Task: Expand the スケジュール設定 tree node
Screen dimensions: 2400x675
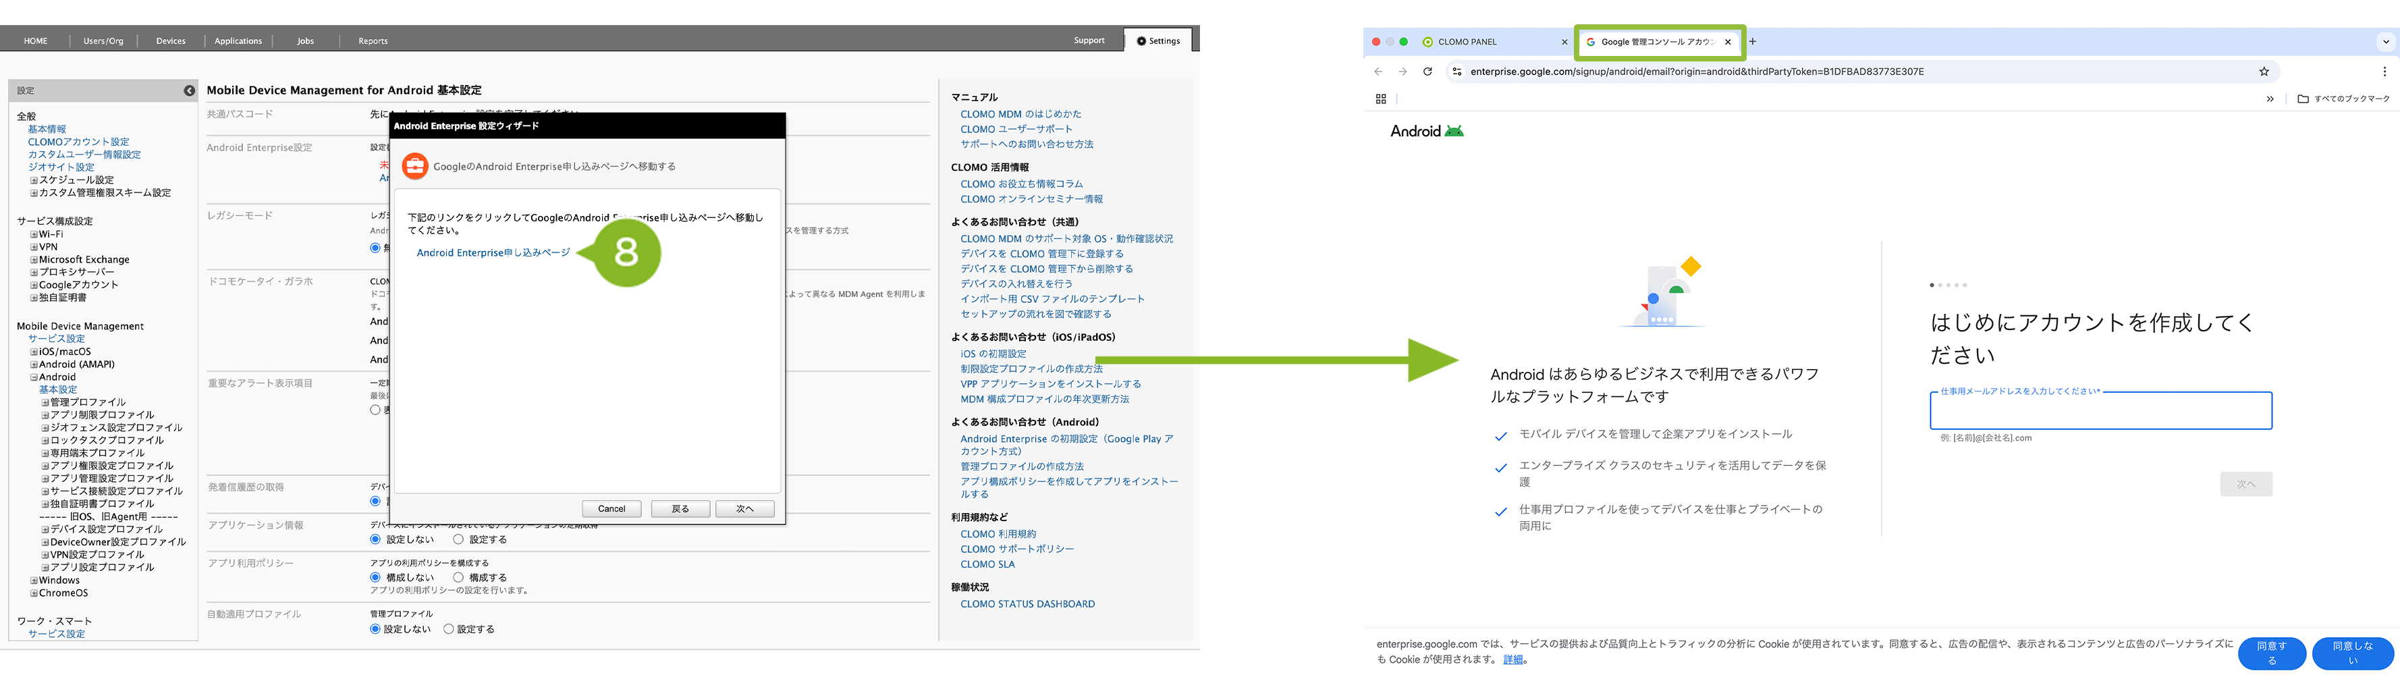Action: (34, 180)
